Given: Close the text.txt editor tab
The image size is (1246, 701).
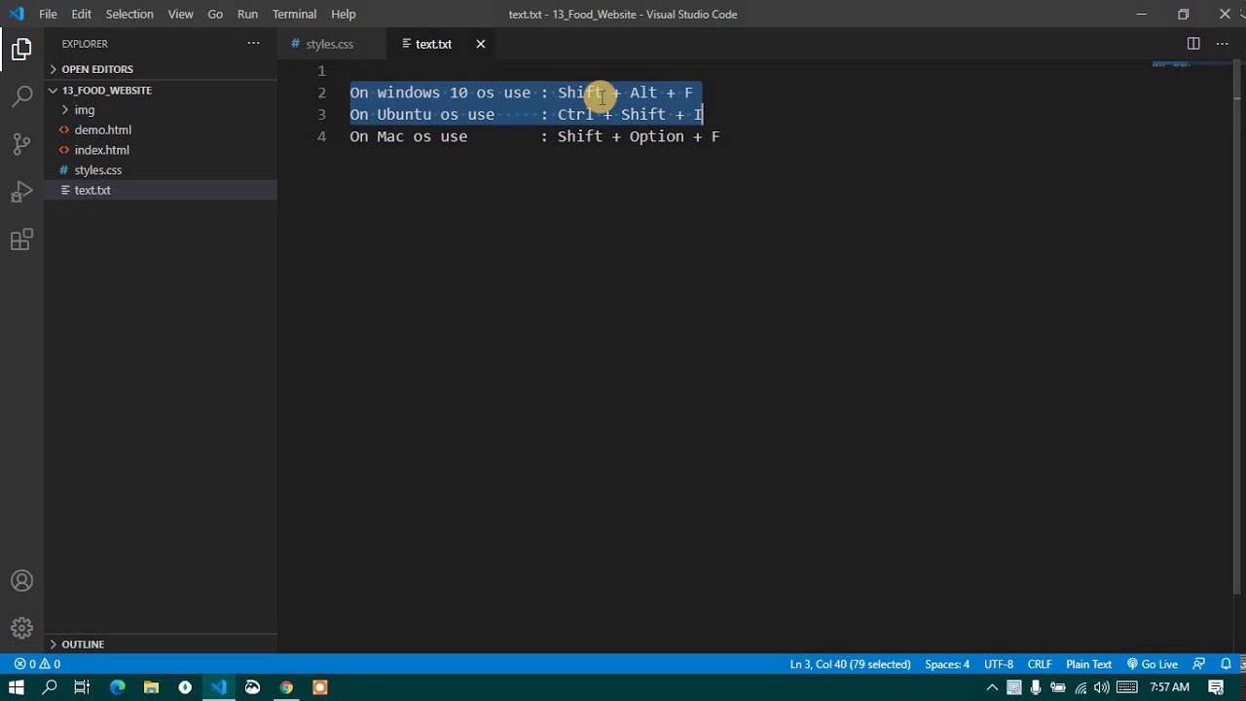Looking at the screenshot, I should (480, 44).
